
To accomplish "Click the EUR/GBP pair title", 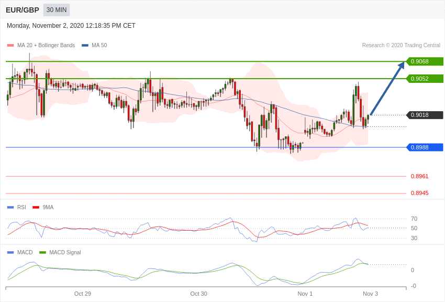I will pyautogui.click(x=23, y=10).
